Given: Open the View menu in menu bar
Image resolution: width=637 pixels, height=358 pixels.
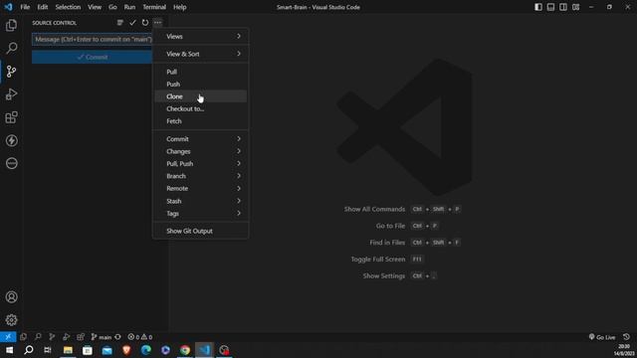Looking at the screenshot, I should pos(95,7).
